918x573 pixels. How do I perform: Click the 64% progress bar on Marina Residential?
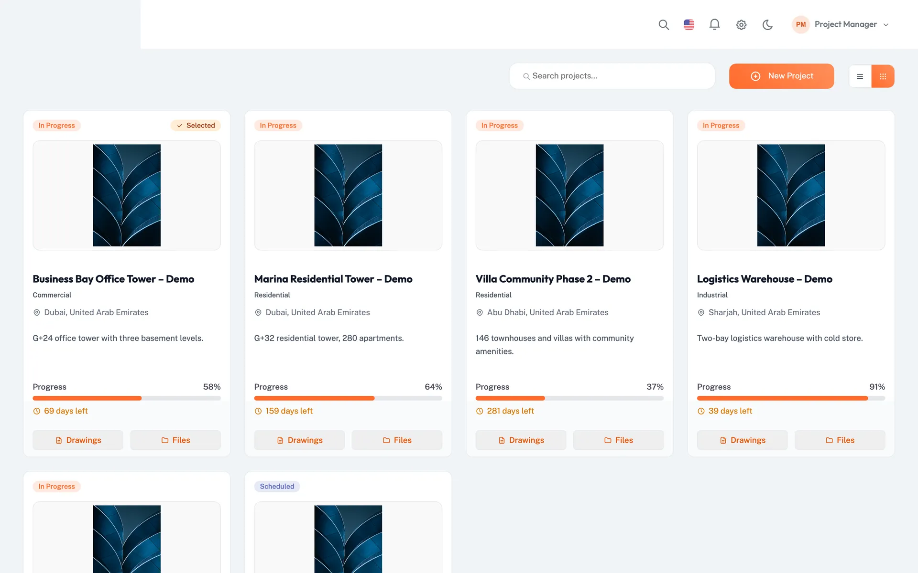coord(348,398)
